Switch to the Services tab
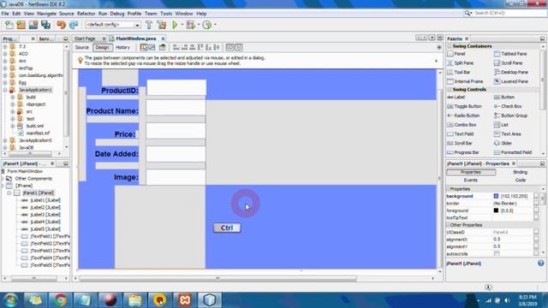The image size is (548, 308). [46, 38]
